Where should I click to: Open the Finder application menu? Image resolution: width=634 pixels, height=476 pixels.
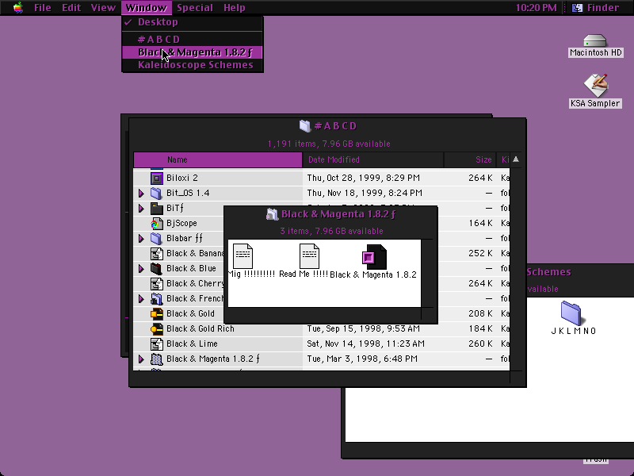(598, 8)
